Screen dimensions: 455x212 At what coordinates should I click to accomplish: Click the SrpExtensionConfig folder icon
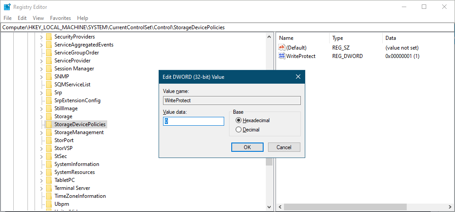click(49, 100)
